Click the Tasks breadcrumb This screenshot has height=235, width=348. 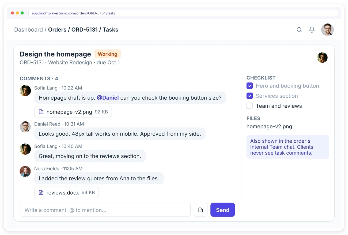click(111, 30)
